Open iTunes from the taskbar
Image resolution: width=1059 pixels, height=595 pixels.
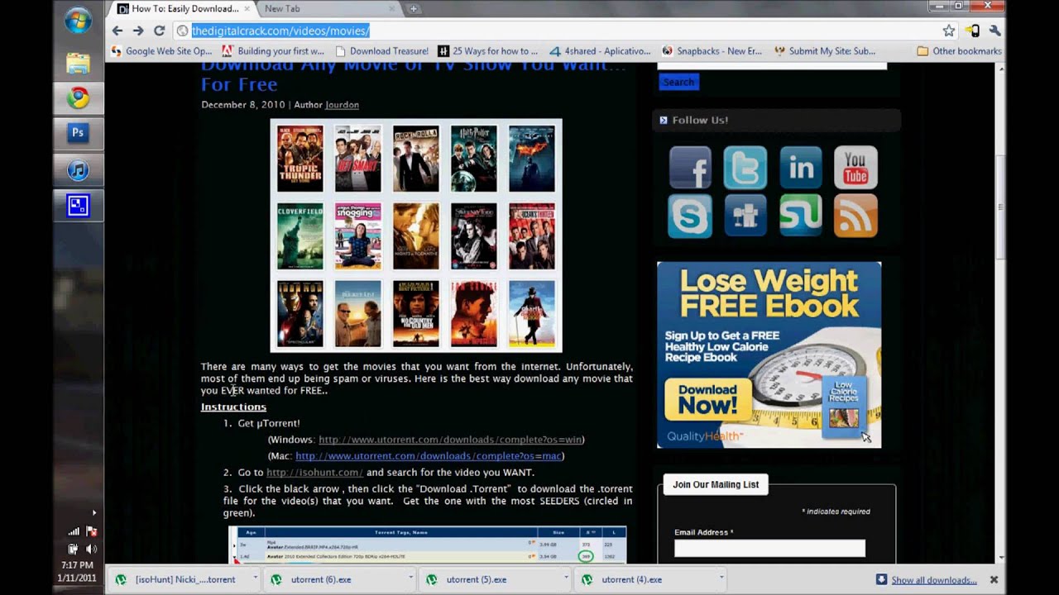(x=78, y=170)
